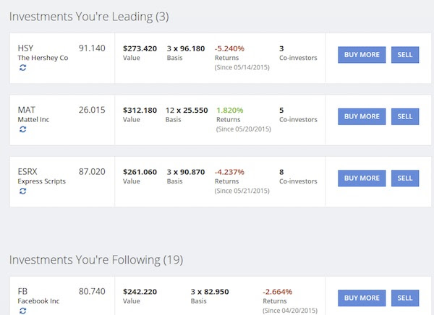
Task: Open the MAT ticker link
Action: 26,110
